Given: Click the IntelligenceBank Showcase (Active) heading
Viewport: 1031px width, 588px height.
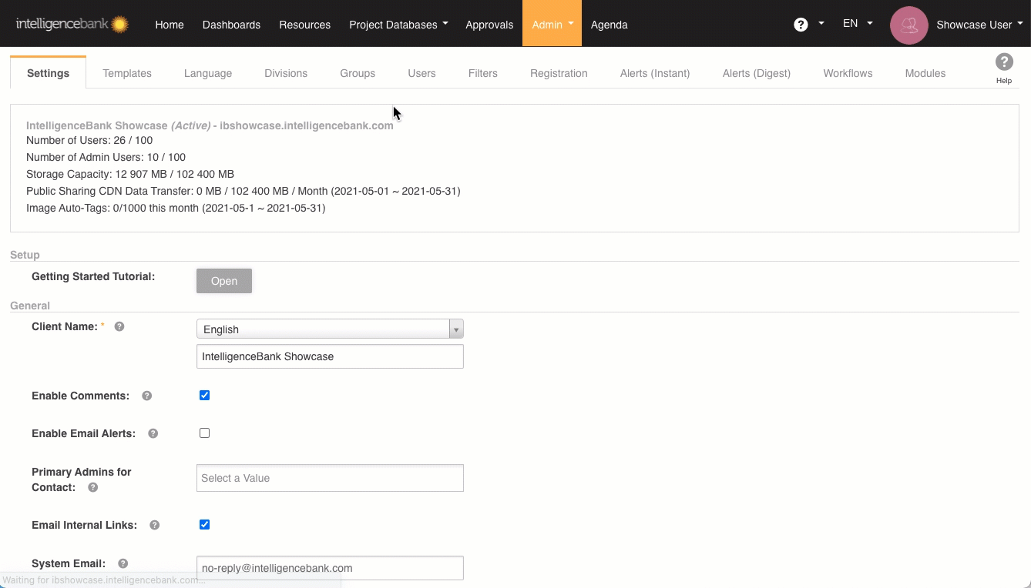Looking at the screenshot, I should point(210,125).
